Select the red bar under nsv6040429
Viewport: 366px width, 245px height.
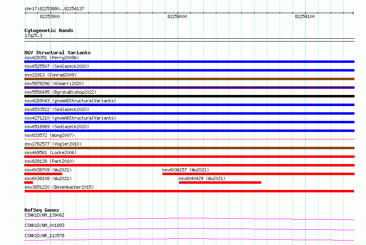pyautogui.click(x=220, y=183)
